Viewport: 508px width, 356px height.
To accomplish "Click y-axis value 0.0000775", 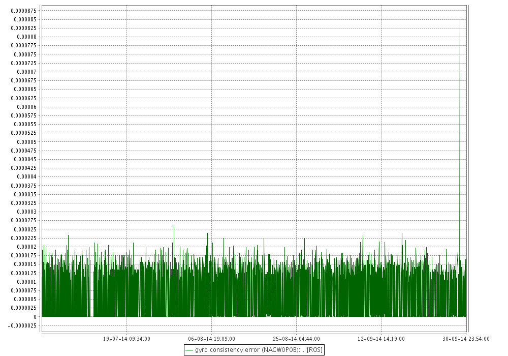I will [24, 45].
